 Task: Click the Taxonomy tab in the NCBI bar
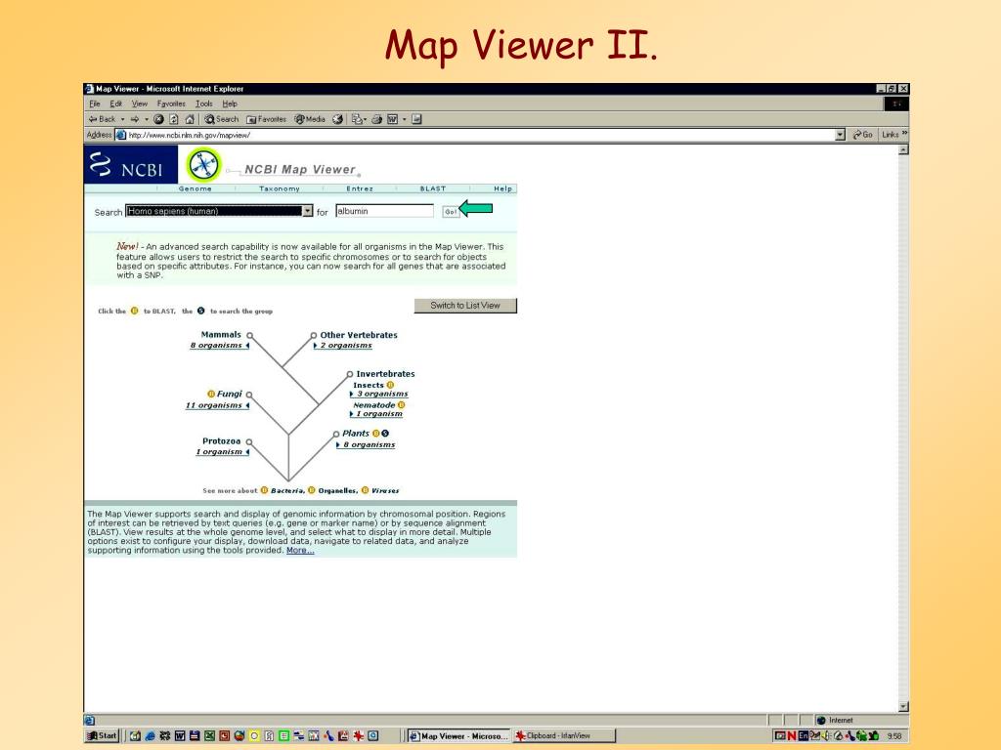coord(279,188)
